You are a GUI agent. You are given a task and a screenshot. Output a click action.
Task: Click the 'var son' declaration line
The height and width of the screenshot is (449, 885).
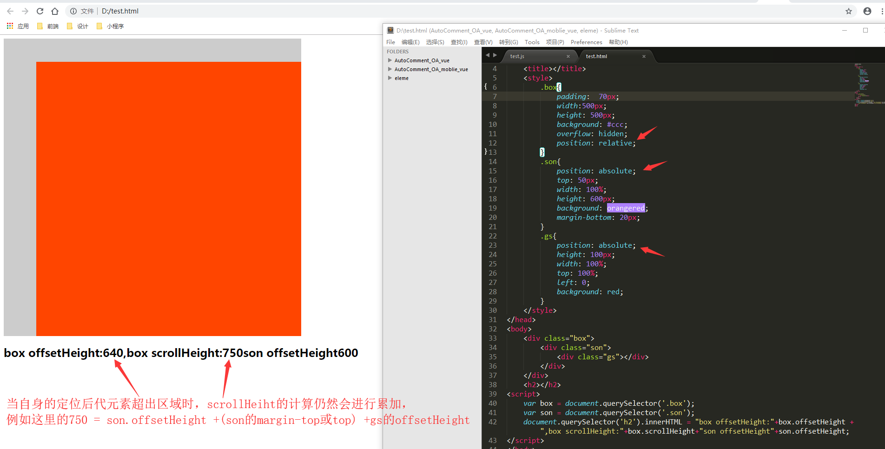[x=609, y=413]
